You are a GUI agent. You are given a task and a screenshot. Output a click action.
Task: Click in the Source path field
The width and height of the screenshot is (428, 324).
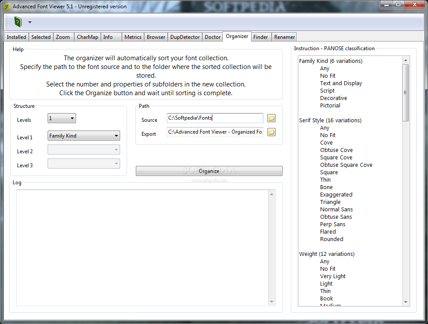[215, 118]
